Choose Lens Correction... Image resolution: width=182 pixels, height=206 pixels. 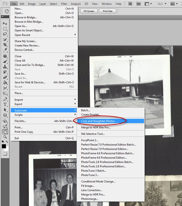point(110,190)
